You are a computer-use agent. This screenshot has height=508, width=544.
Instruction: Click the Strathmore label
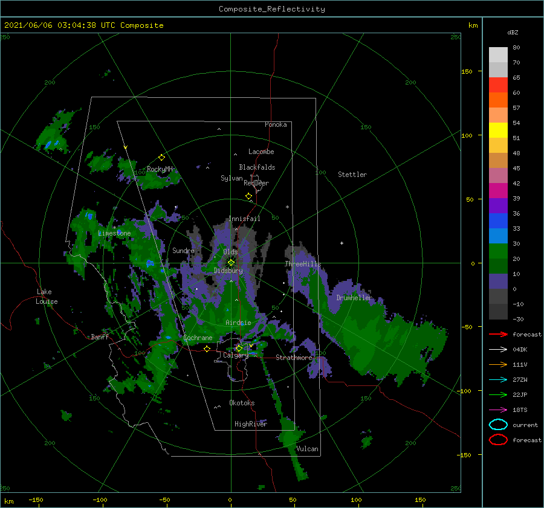point(294,358)
